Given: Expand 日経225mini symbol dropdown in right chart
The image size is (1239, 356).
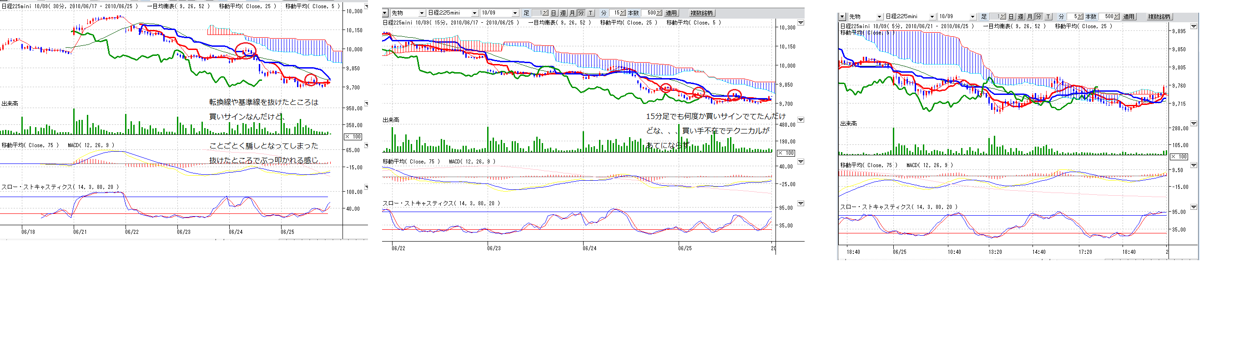Looking at the screenshot, I should tap(932, 17).
